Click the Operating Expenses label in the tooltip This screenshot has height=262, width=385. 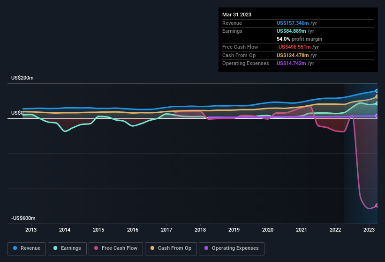click(x=246, y=64)
